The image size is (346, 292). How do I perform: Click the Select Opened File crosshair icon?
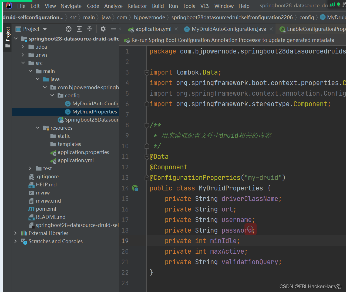point(68,29)
